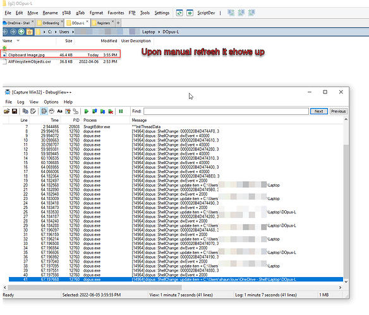Image resolution: width=369 pixels, height=315 pixels.
Task: Open the Tools menu in Opus
Action: click(x=145, y=13)
